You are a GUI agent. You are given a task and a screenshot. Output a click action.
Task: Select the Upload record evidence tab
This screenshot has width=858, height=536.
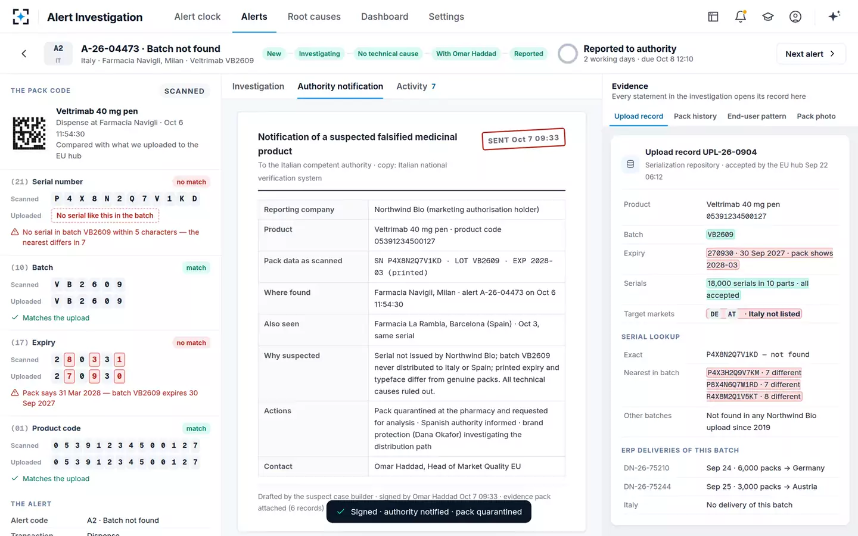click(x=638, y=116)
